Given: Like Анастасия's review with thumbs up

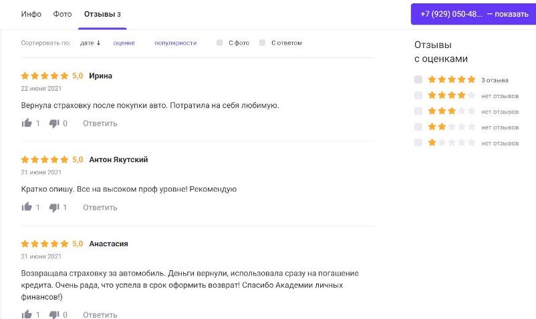Looking at the screenshot, I should click(x=27, y=314).
